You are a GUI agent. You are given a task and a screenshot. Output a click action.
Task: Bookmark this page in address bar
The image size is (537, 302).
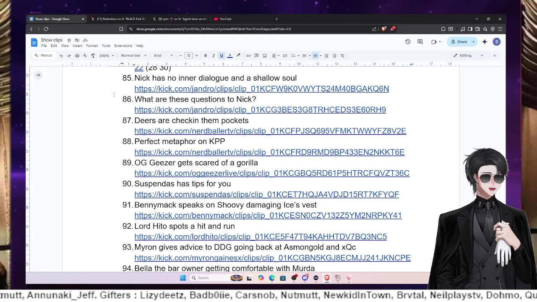pyautogui.click(x=121, y=29)
